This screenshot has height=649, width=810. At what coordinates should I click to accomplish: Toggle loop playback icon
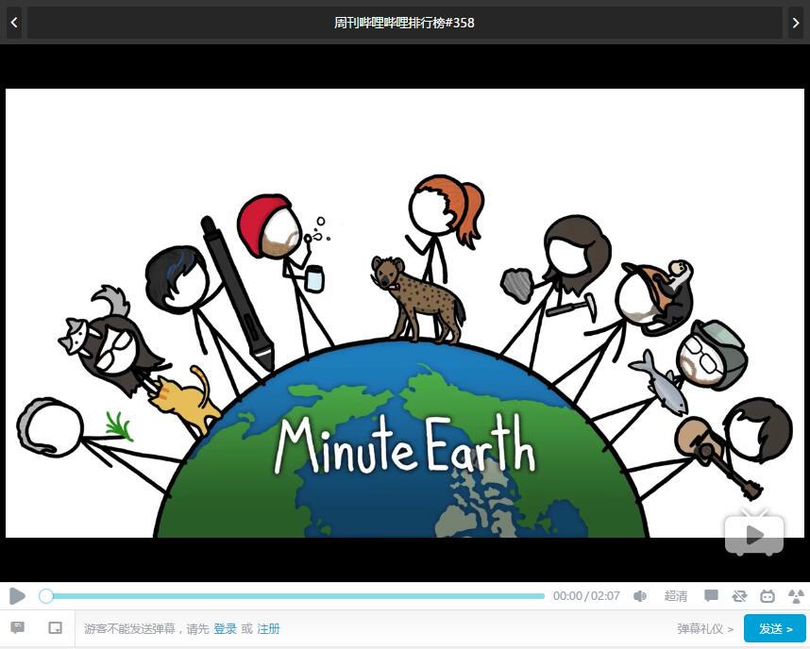739,596
